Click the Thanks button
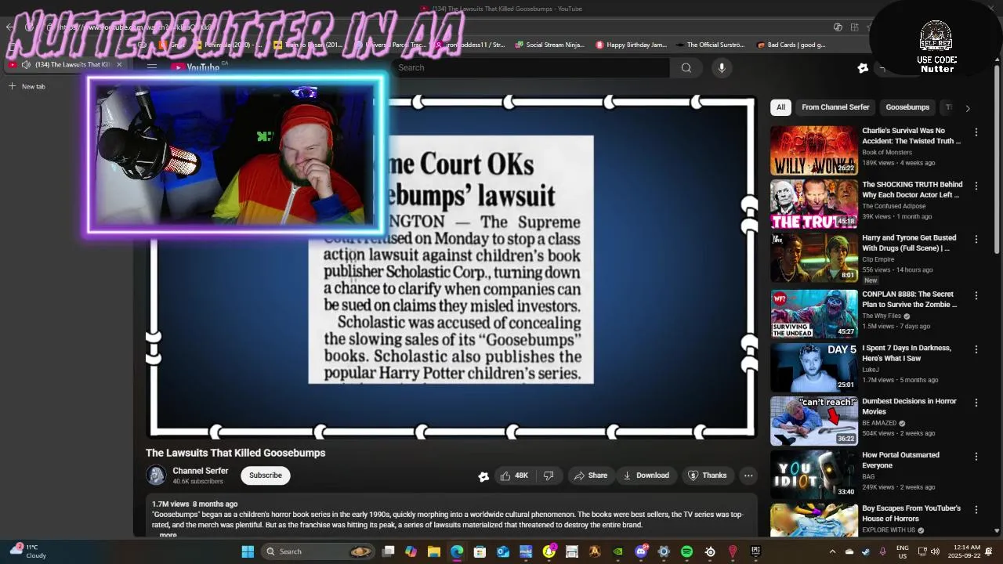Viewport: 1003px width, 564px height. coord(708,475)
